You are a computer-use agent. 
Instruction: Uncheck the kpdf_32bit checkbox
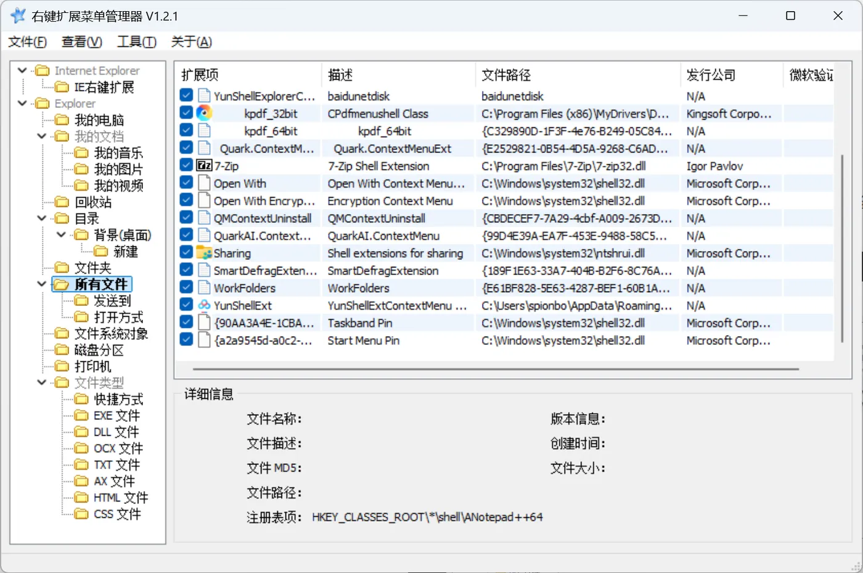point(186,112)
